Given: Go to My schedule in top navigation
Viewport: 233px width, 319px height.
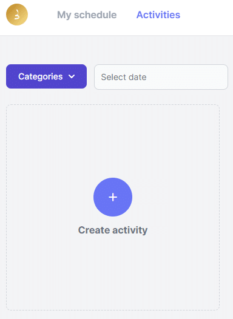Looking at the screenshot, I should click(87, 15).
